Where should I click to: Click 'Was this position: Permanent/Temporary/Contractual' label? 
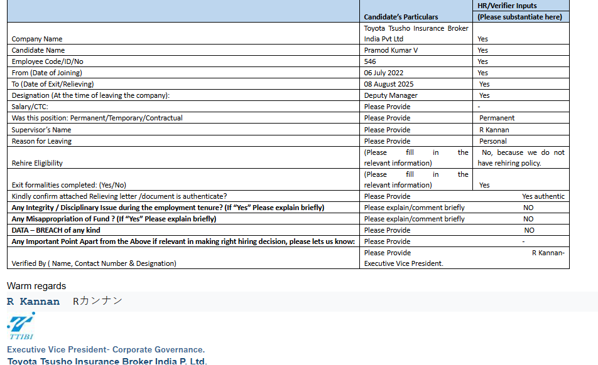pos(97,118)
